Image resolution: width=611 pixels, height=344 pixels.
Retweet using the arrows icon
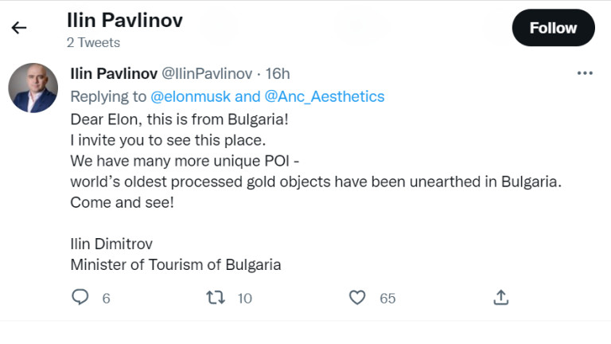tap(215, 298)
